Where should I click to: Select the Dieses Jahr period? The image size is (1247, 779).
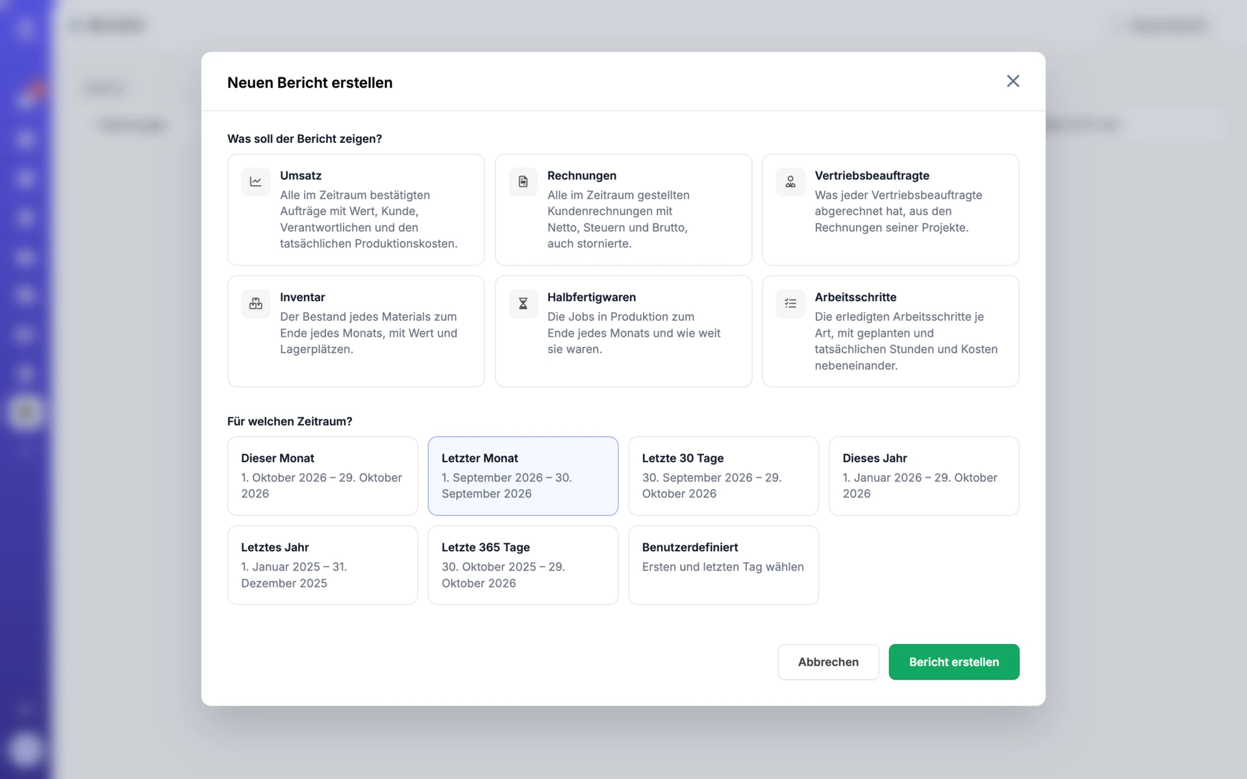924,476
